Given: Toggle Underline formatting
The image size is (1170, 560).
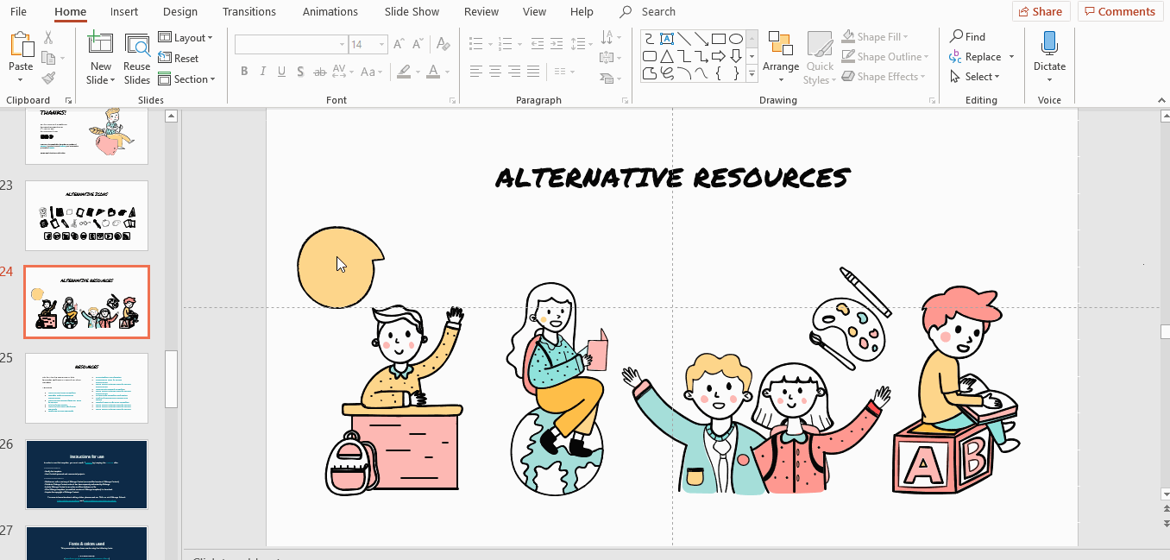Looking at the screenshot, I should 284,72.
